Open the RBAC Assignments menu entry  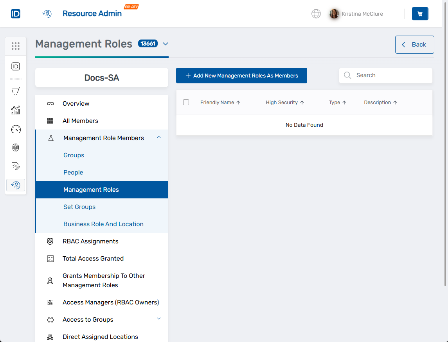click(x=90, y=241)
